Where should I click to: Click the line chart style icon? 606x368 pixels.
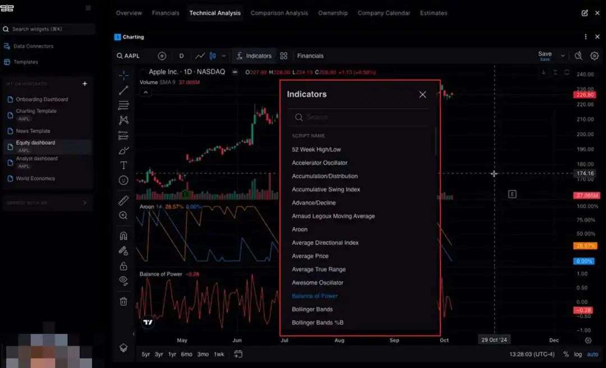[200, 56]
